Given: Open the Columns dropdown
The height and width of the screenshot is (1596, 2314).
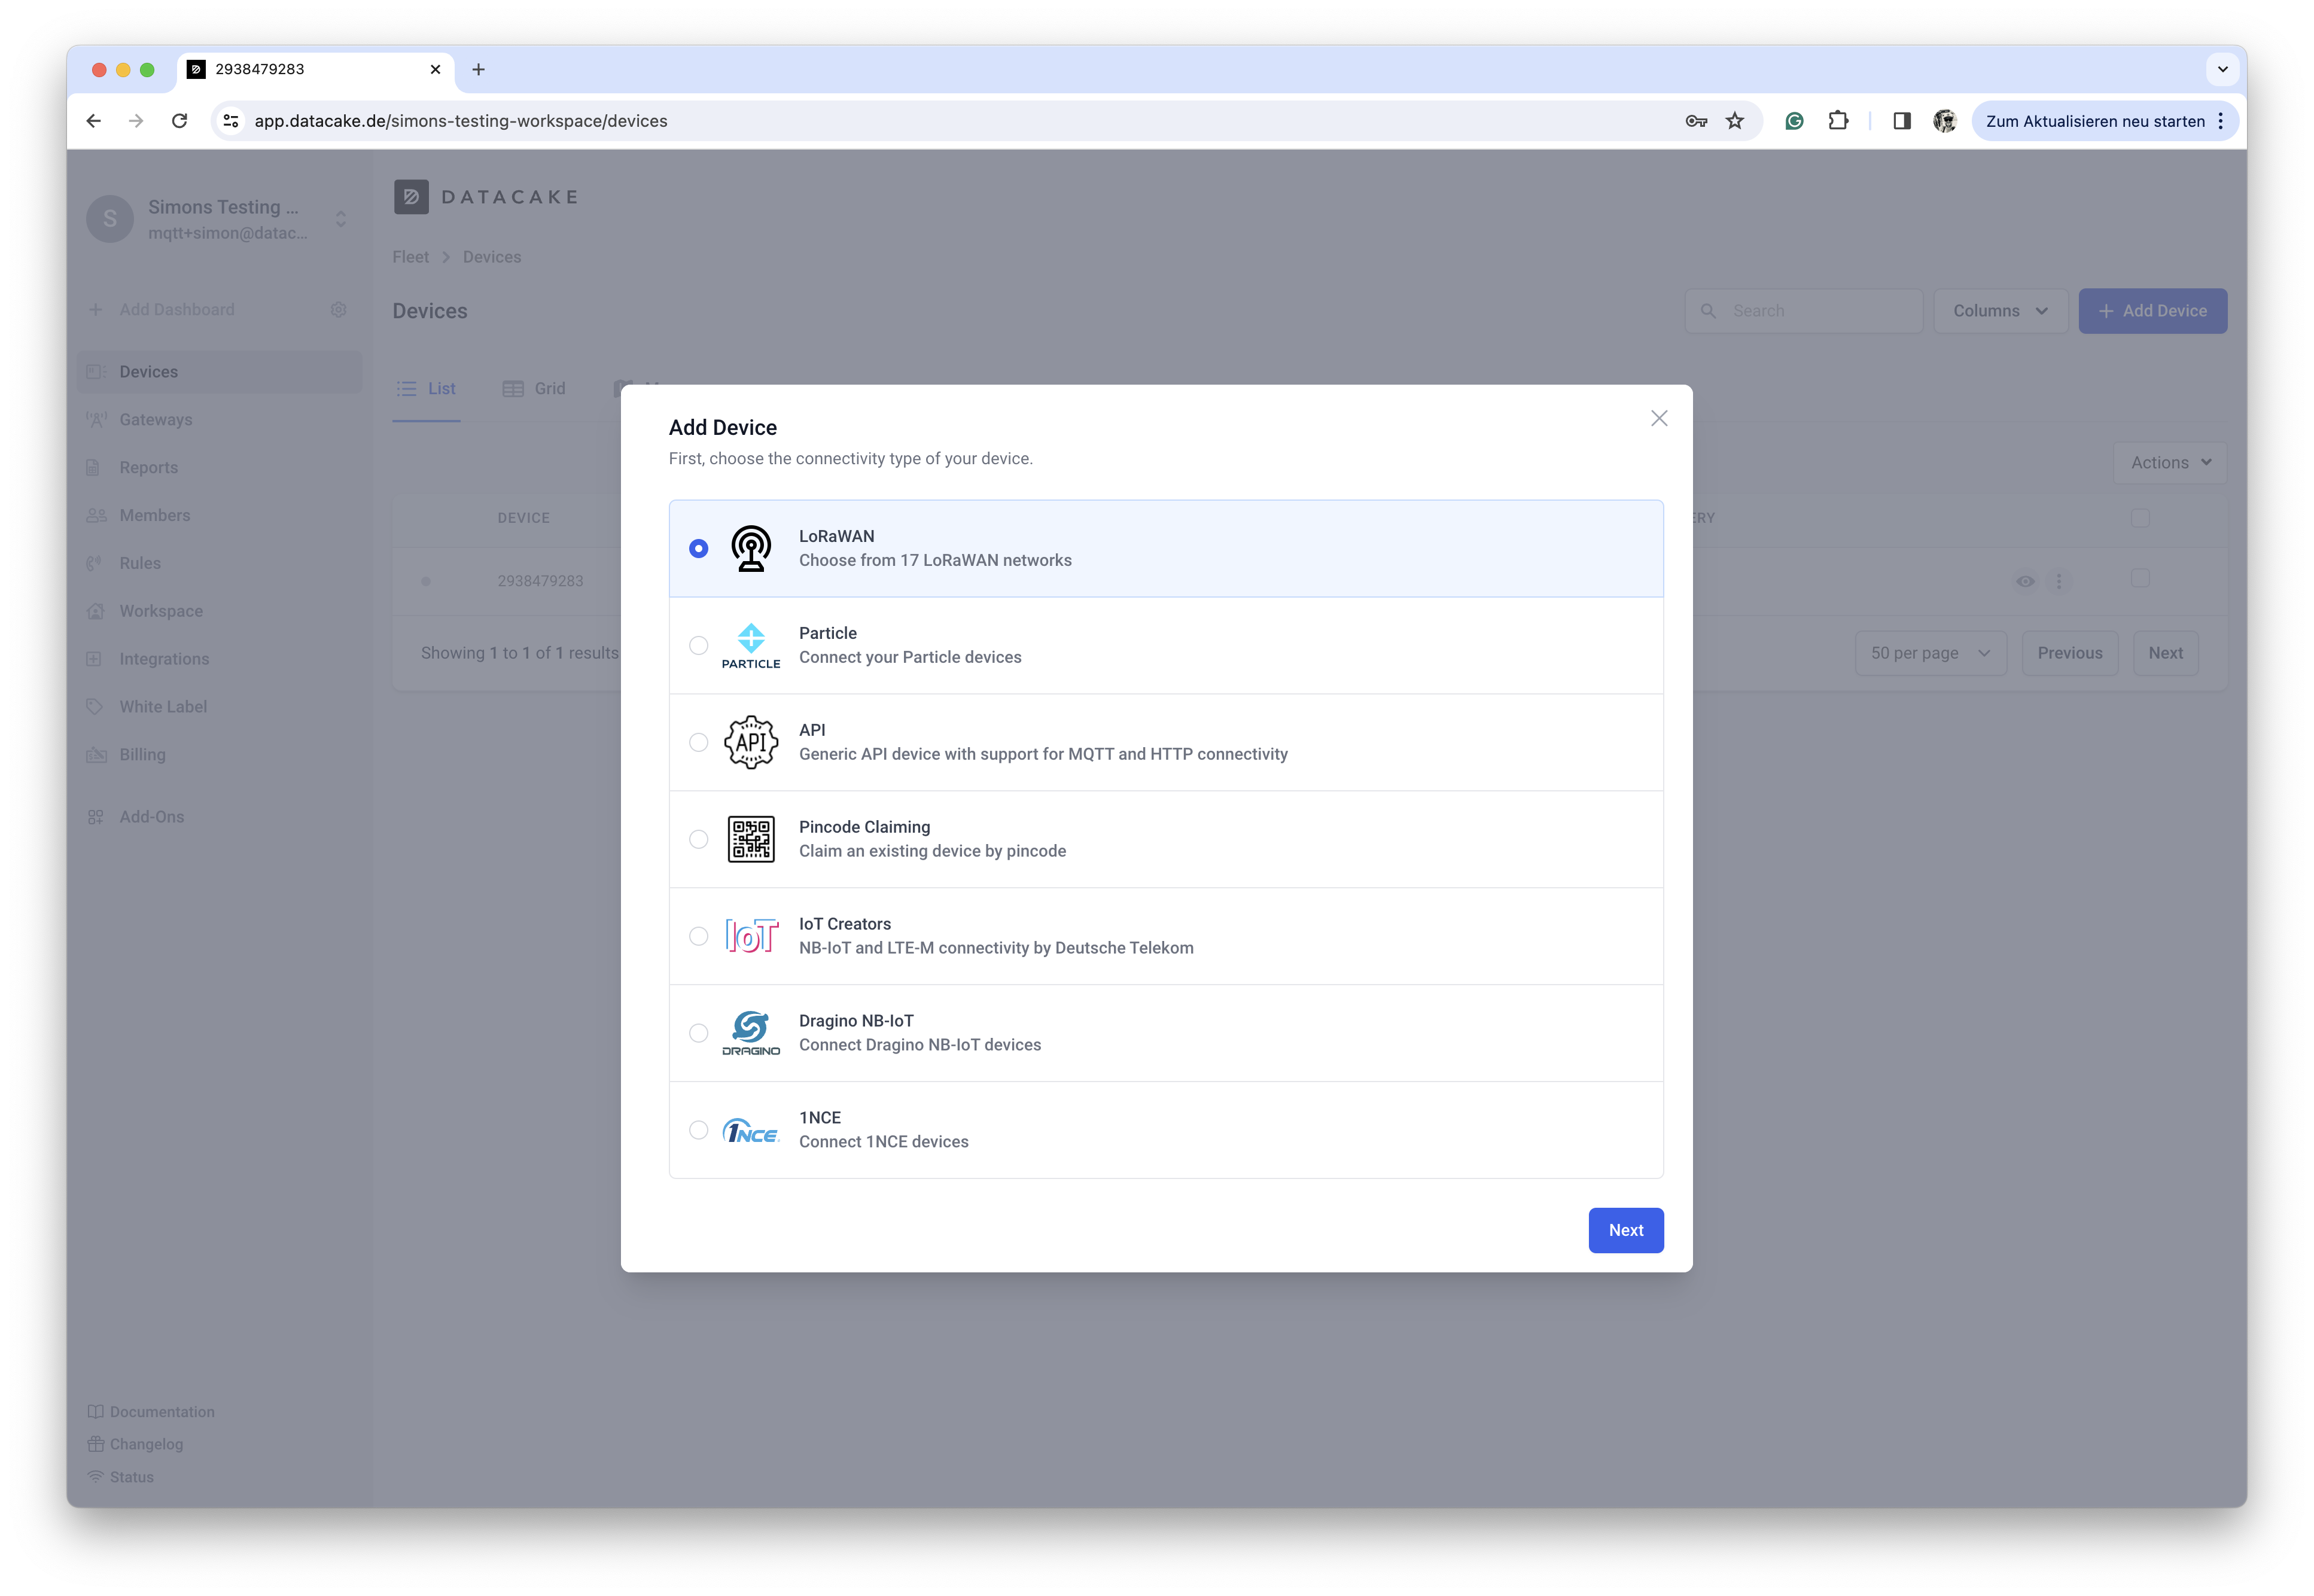Looking at the screenshot, I should coord(2000,311).
